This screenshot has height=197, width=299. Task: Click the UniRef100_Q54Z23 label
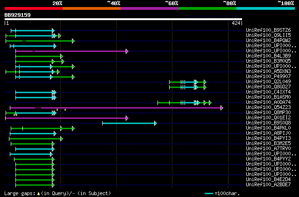pos(268,107)
